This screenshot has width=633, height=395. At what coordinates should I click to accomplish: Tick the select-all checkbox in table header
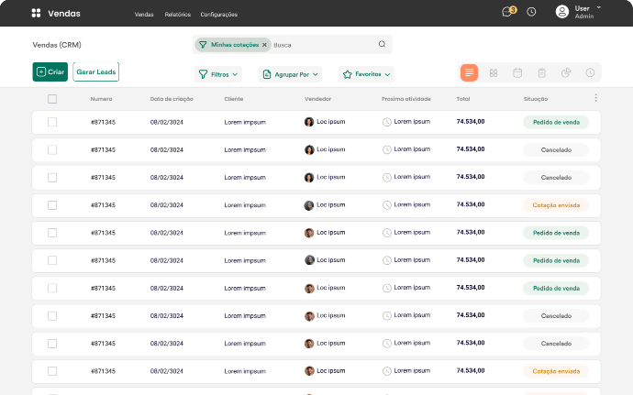(52, 99)
